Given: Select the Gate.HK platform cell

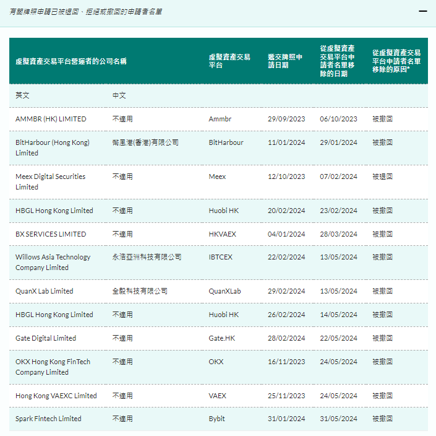Looking at the screenshot, I should [x=222, y=338].
